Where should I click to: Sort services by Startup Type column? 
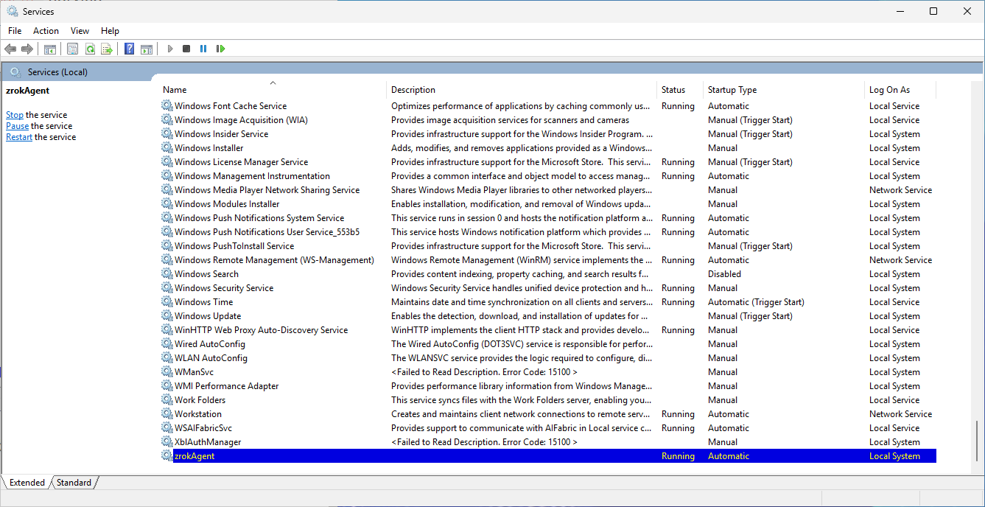(732, 90)
